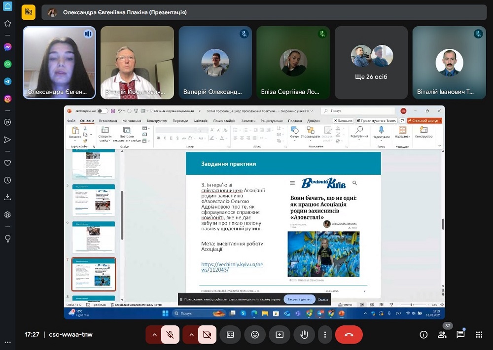
Task: Expand audio settings chevron
Action: [x=154, y=335]
